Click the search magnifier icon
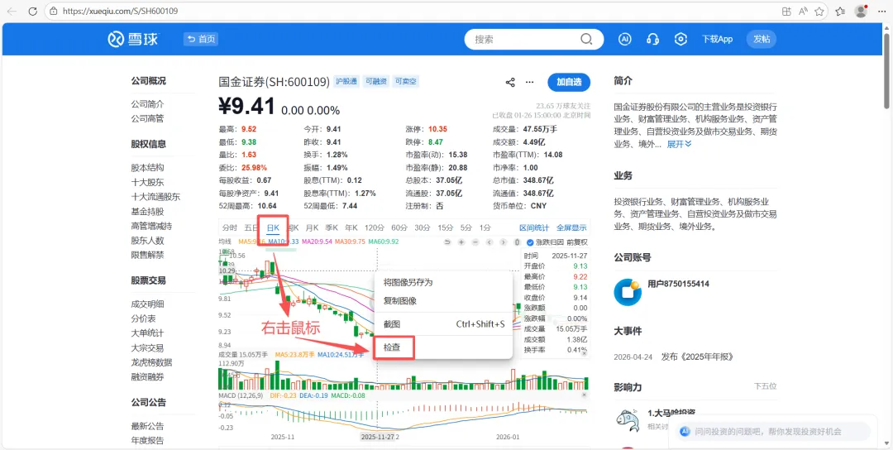Viewport: 893px width, 450px height. tap(586, 40)
